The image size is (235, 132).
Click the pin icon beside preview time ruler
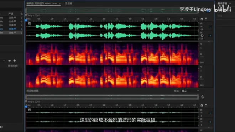click(206, 105)
